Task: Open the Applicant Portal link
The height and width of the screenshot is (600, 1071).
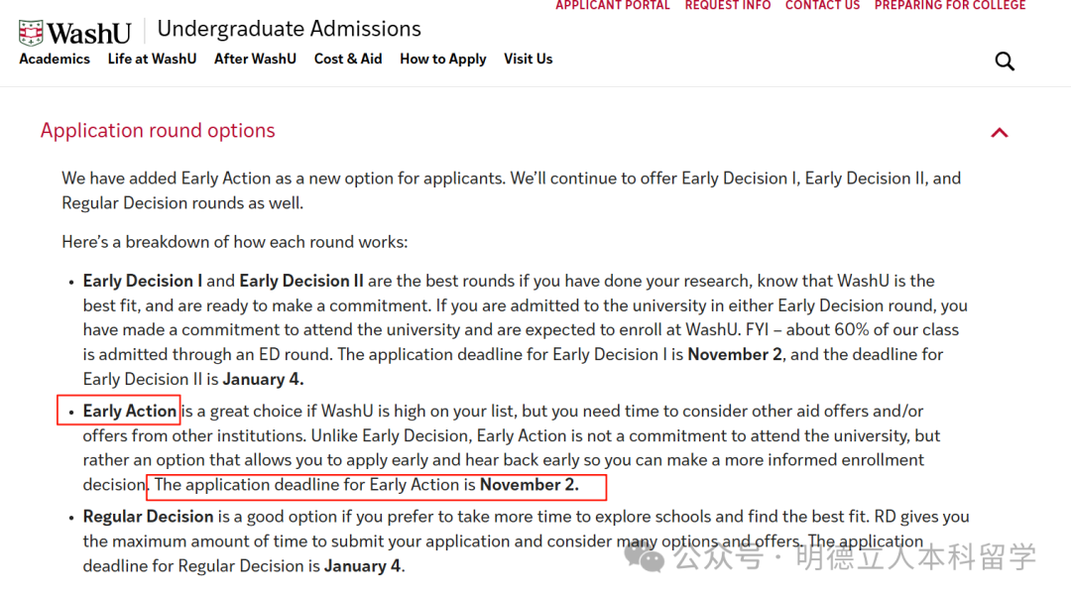Action: click(613, 6)
